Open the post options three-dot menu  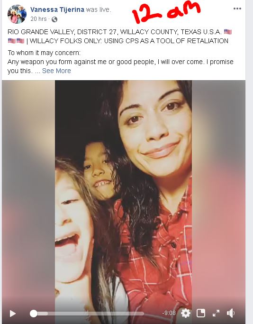tap(237, 9)
